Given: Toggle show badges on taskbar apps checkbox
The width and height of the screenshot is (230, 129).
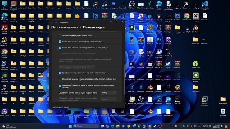Looking at the screenshot, I should pos(60,42).
